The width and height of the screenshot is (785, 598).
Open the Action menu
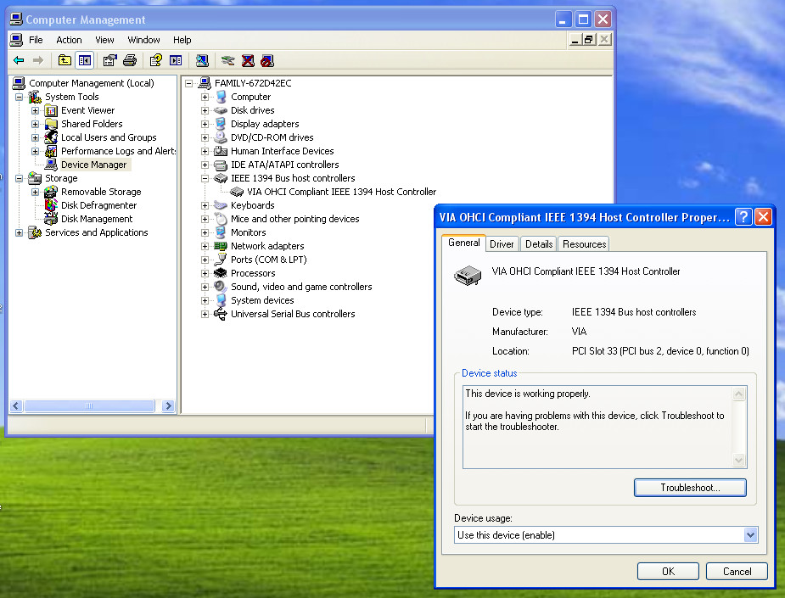pos(69,40)
